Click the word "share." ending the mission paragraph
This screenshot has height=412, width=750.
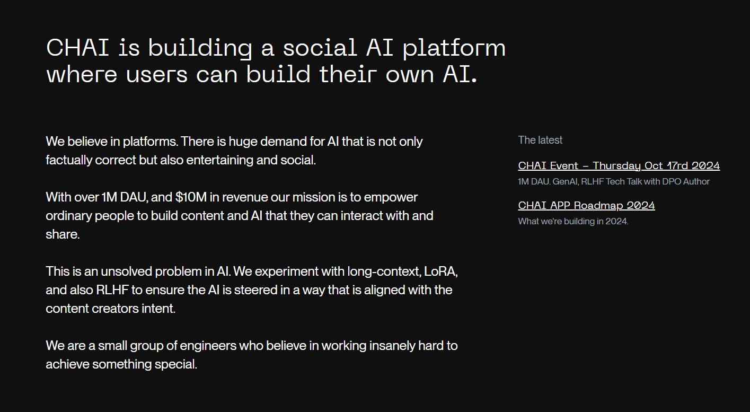tap(63, 234)
